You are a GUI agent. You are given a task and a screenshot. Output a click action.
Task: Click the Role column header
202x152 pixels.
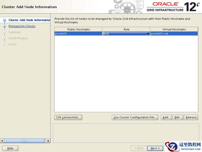tap(126, 29)
